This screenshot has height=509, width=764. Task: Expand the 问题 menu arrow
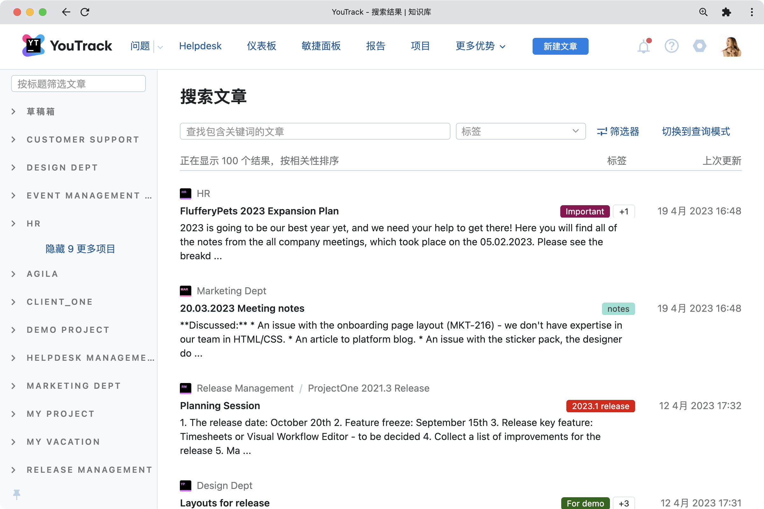160,47
